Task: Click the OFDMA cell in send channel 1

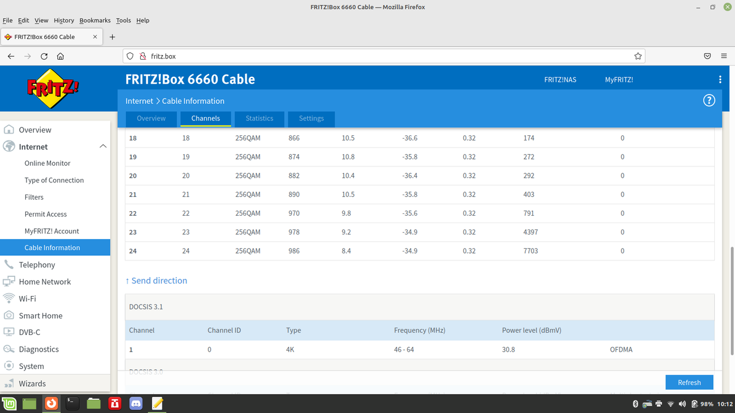Action: click(621, 349)
